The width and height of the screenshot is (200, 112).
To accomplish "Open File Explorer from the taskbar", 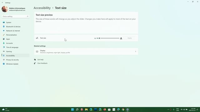I will pos(86,110).
